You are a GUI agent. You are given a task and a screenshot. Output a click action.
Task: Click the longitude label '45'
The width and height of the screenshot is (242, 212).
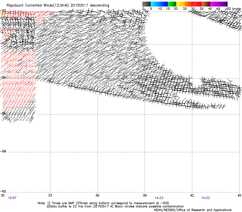(239, 195)
